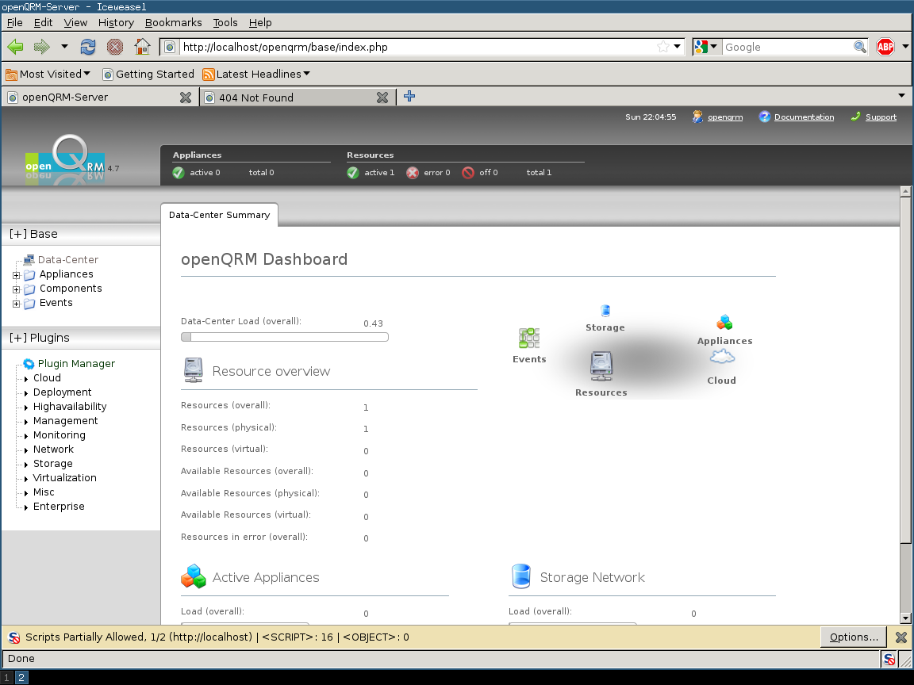
Task: Focus the Google search box
Action: pyautogui.click(x=788, y=47)
